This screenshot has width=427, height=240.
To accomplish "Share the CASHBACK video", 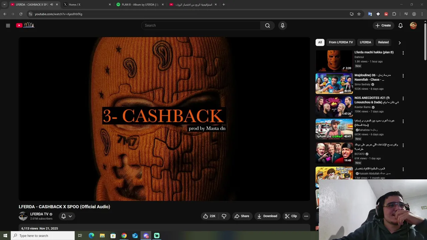I will pyautogui.click(x=242, y=216).
